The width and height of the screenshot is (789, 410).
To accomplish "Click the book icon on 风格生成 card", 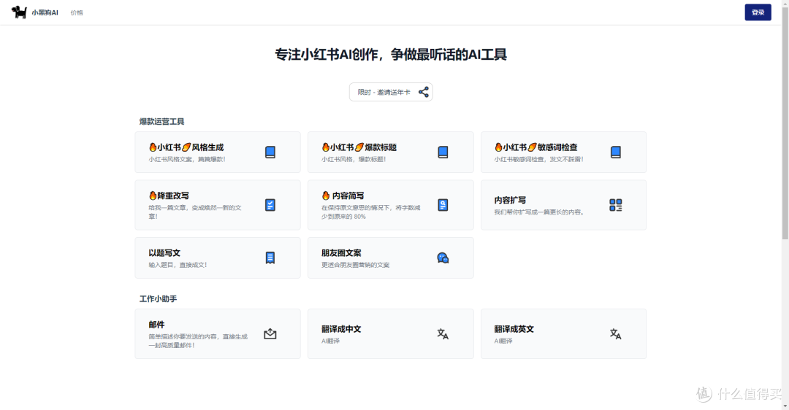I will point(270,152).
